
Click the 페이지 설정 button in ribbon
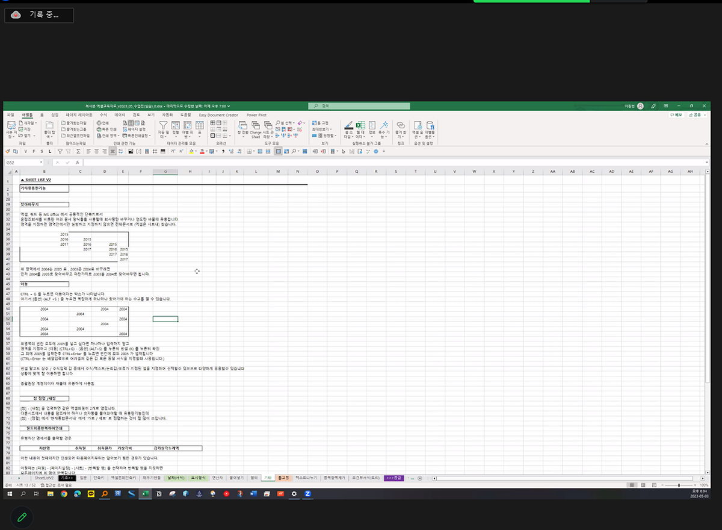click(x=135, y=129)
